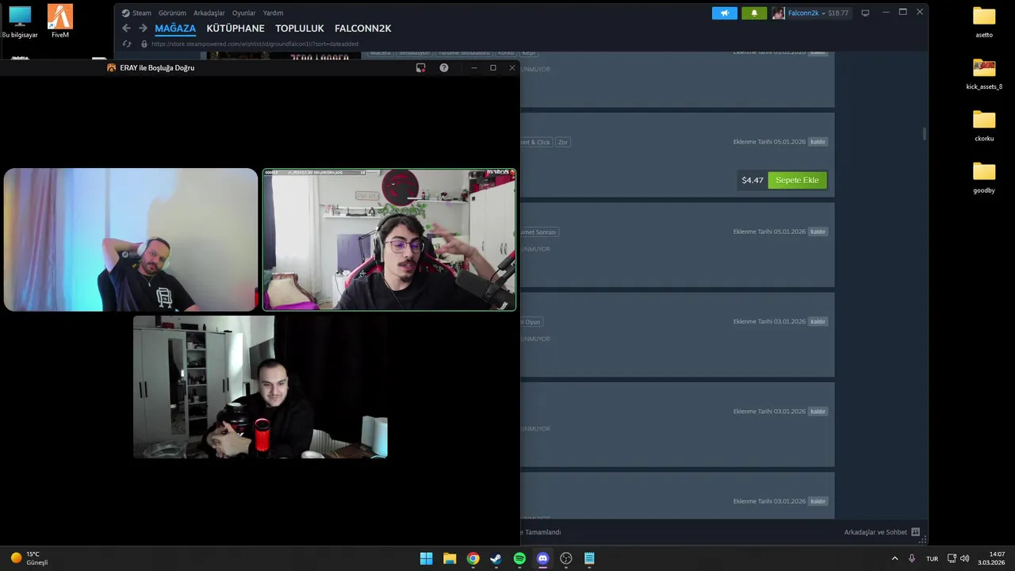The image size is (1015, 571).
Task: Click the Steam wishlist URL address
Action: click(255, 44)
